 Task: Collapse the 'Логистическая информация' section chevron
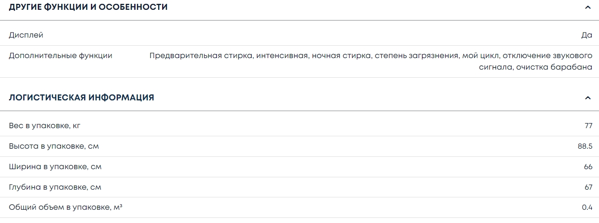587,98
